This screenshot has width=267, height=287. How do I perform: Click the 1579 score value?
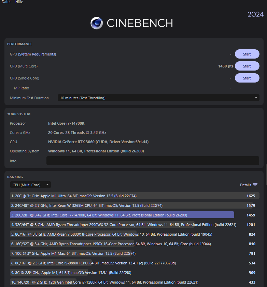251,205
